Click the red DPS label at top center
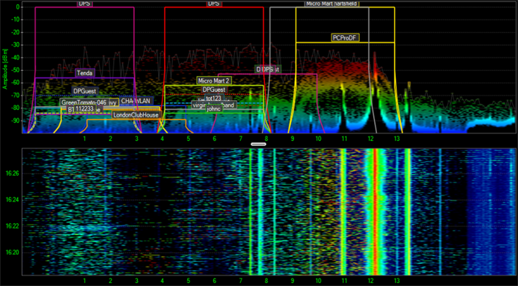Screen dimensions: 518x286 tap(213, 3)
